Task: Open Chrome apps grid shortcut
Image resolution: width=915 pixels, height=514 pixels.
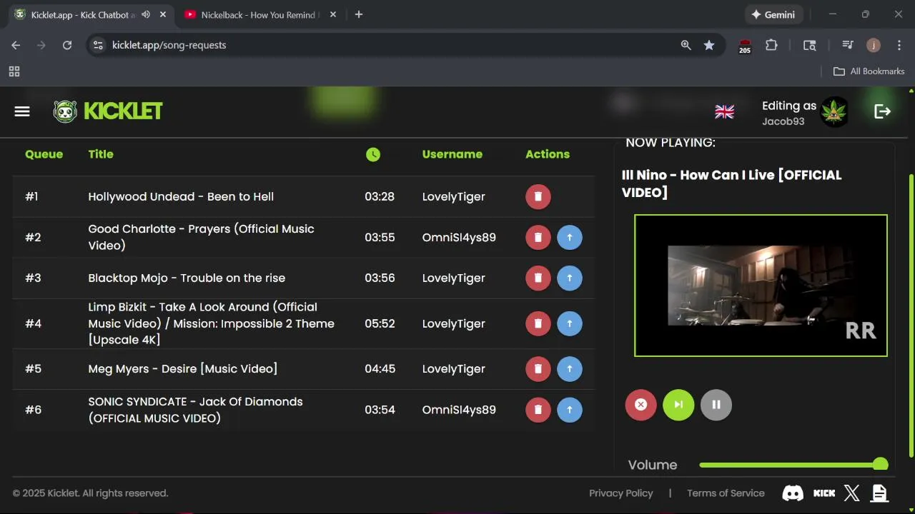Action: click(x=14, y=71)
